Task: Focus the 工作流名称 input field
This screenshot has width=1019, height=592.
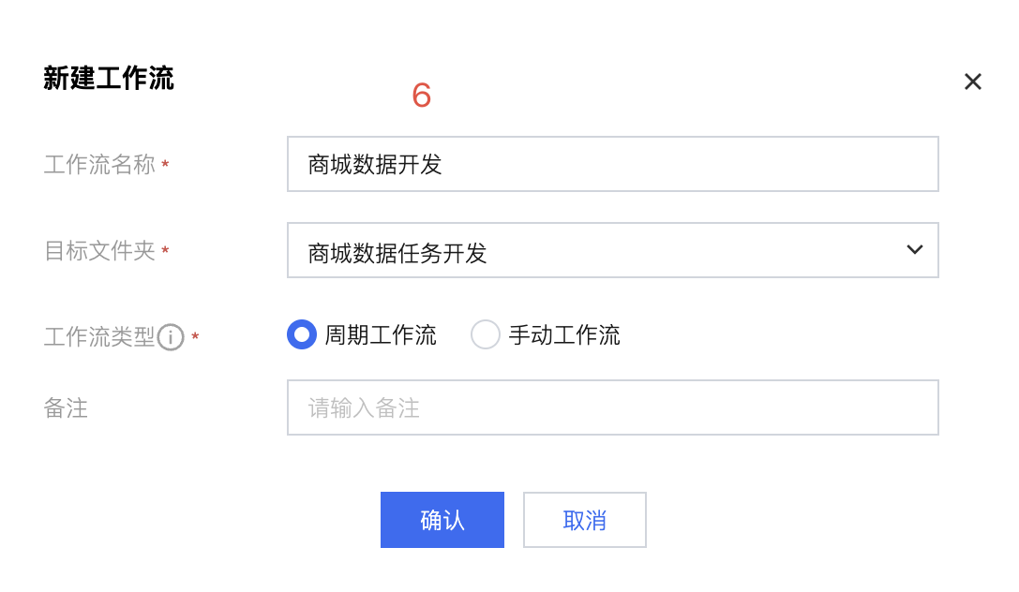Action: click(612, 165)
